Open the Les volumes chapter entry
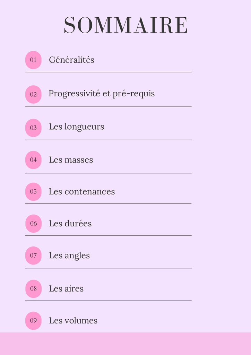This screenshot has width=251, height=355. [x=73, y=321]
